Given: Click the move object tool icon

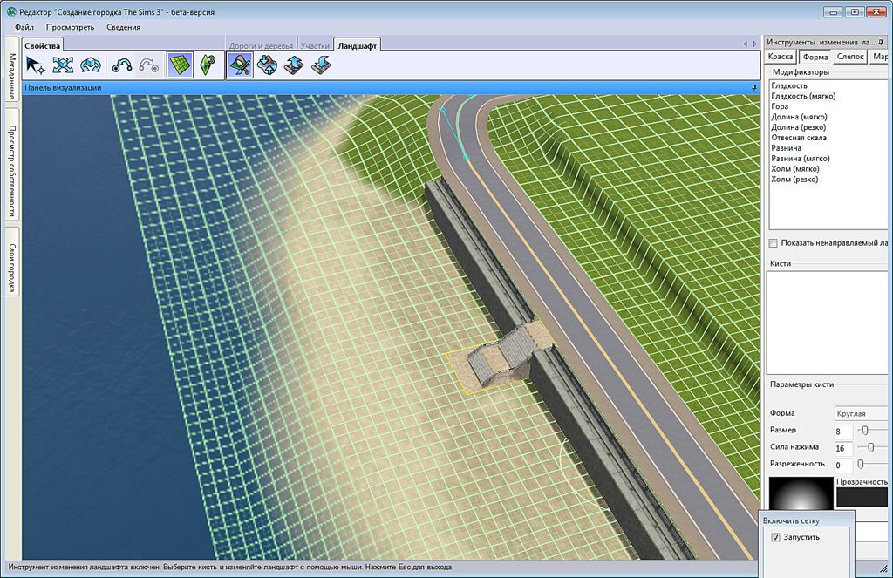Looking at the screenshot, I should (62, 65).
